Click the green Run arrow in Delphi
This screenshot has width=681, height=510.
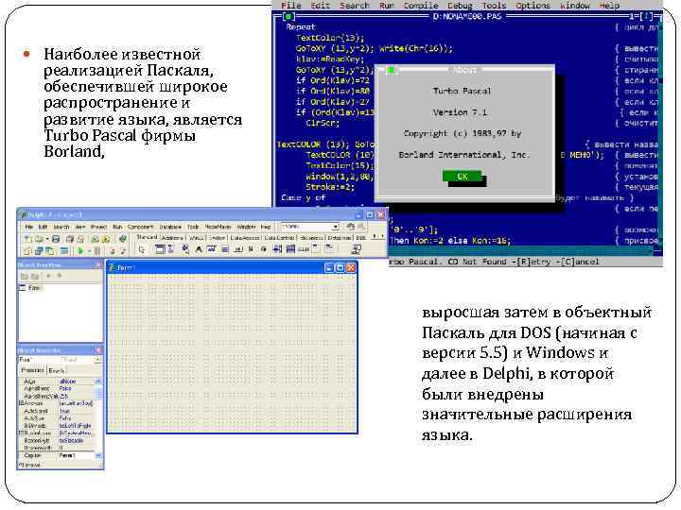click(80, 250)
